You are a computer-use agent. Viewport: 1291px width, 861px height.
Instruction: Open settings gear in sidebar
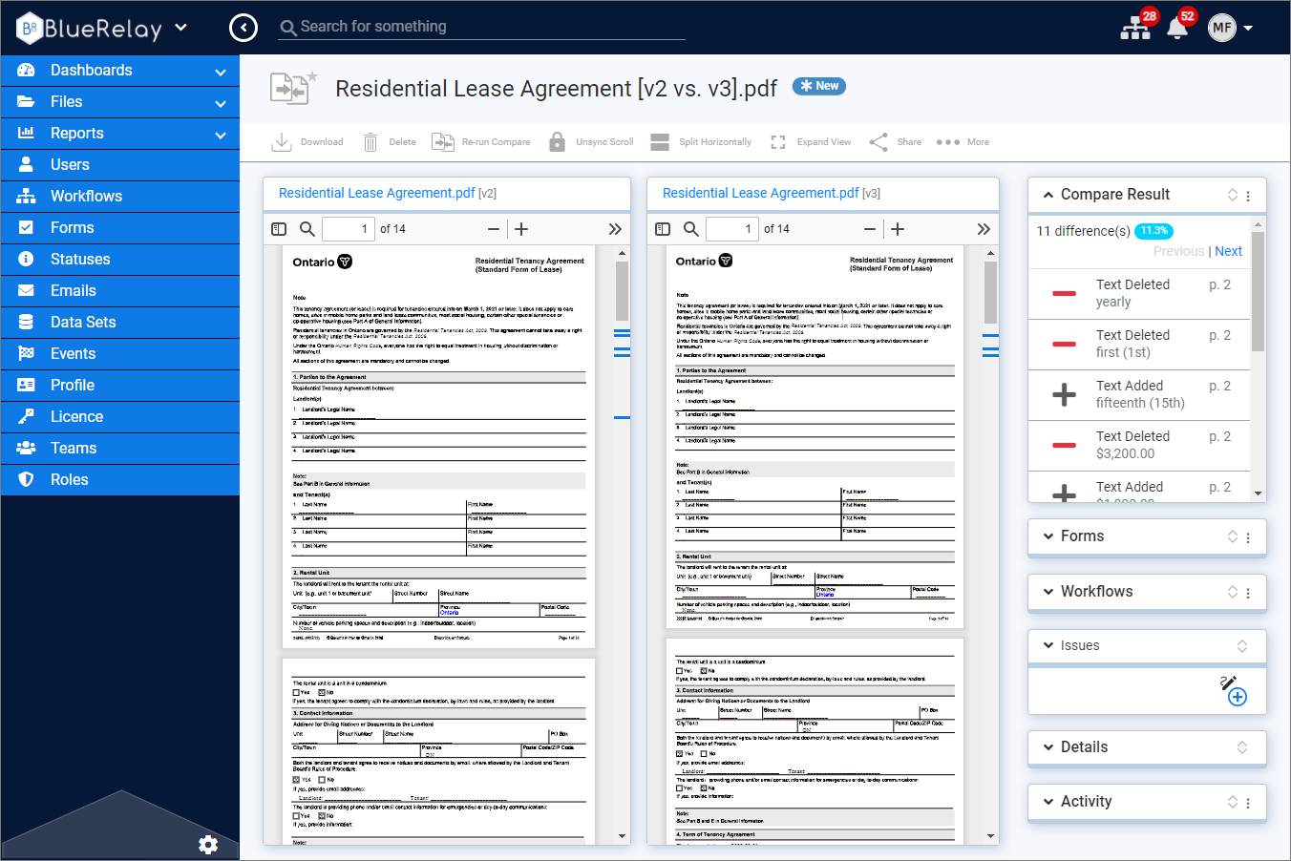208,845
